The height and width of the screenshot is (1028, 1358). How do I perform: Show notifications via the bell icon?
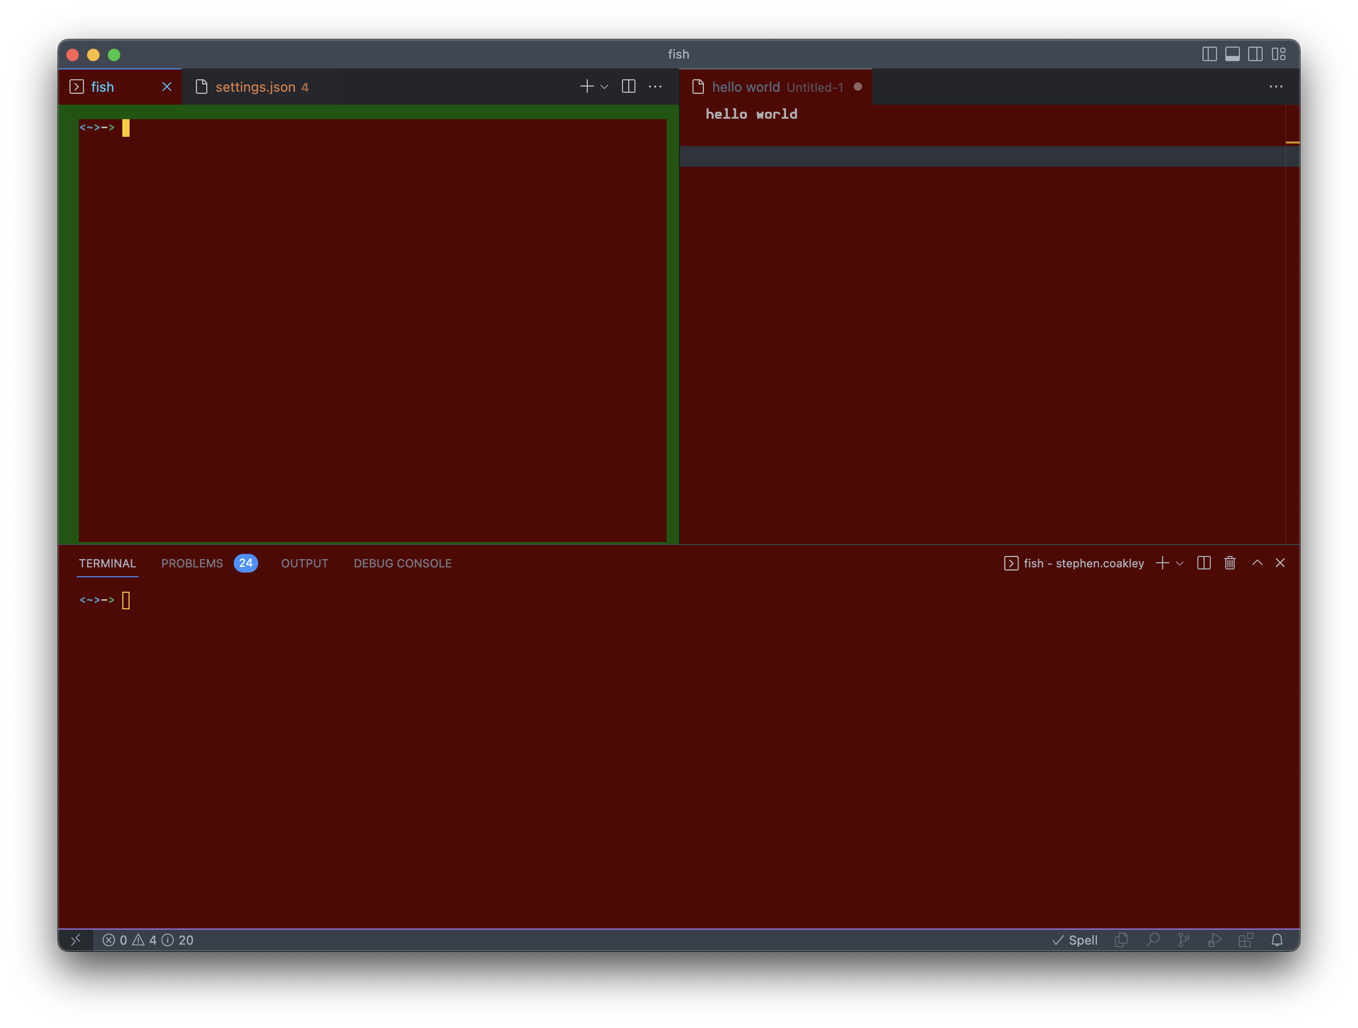point(1278,939)
